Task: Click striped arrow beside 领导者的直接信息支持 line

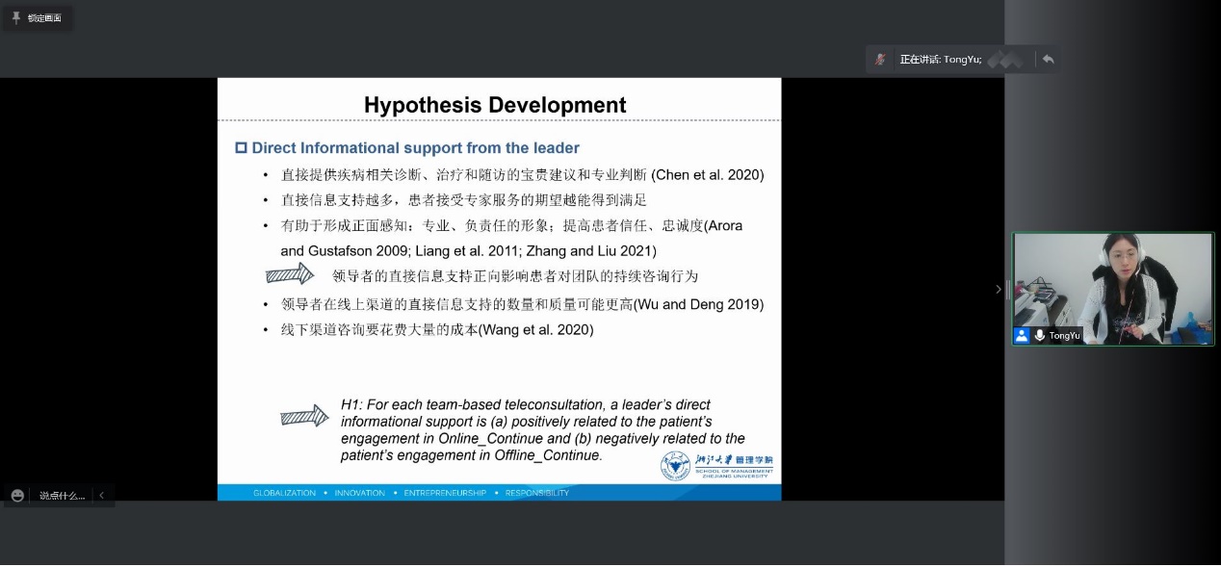Action: [290, 275]
